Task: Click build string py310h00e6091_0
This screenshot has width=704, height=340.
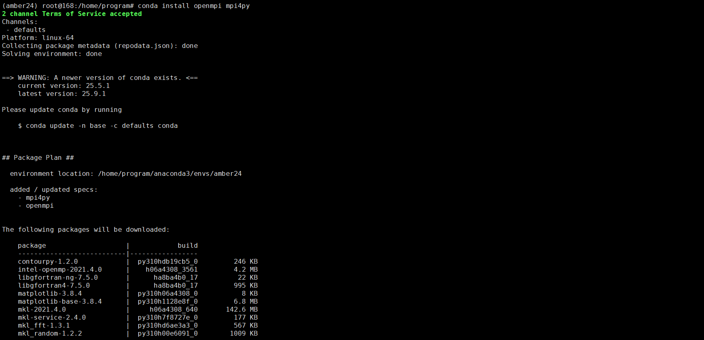Action: click(x=168, y=334)
